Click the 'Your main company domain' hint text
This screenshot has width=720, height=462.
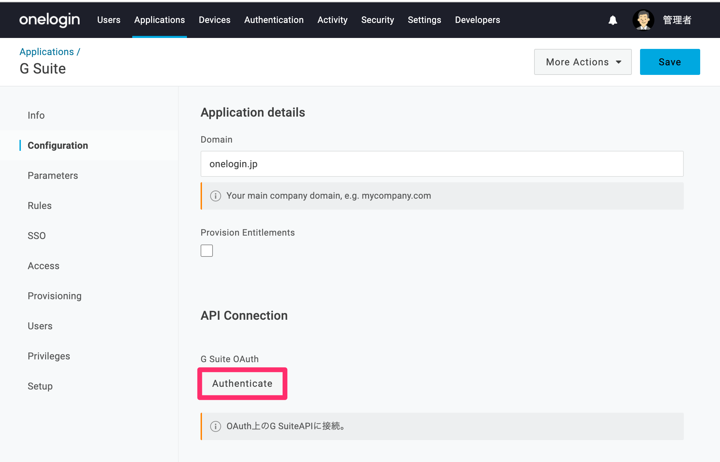pos(329,196)
